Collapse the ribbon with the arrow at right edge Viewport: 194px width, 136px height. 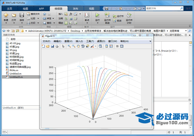coord(190,26)
